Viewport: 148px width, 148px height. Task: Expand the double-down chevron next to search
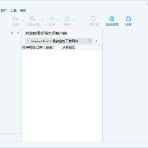coord(97,41)
